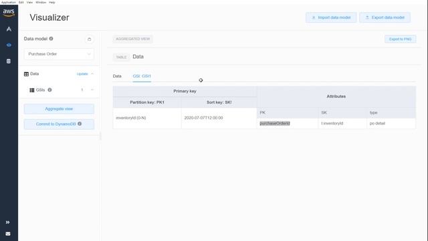
Task: Click the Primary key header
Action: tap(185, 91)
